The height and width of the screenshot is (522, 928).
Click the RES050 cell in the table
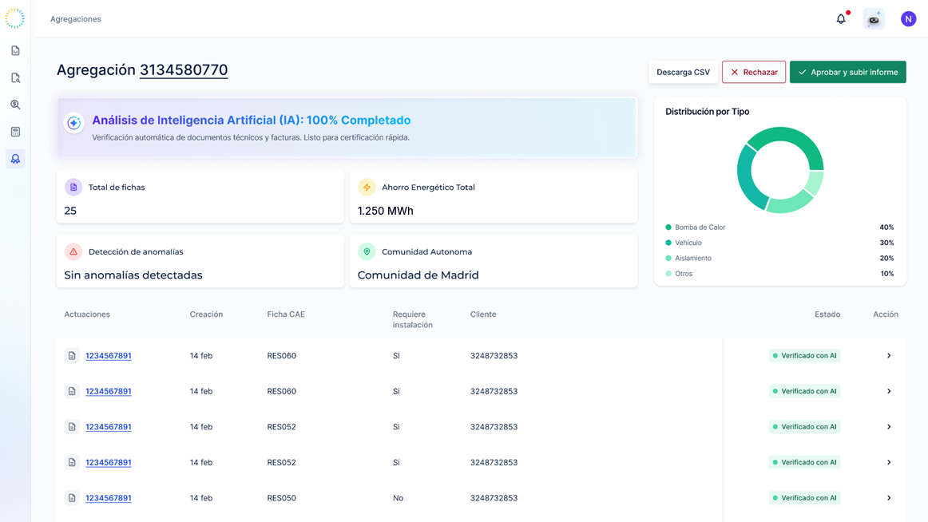click(x=281, y=498)
